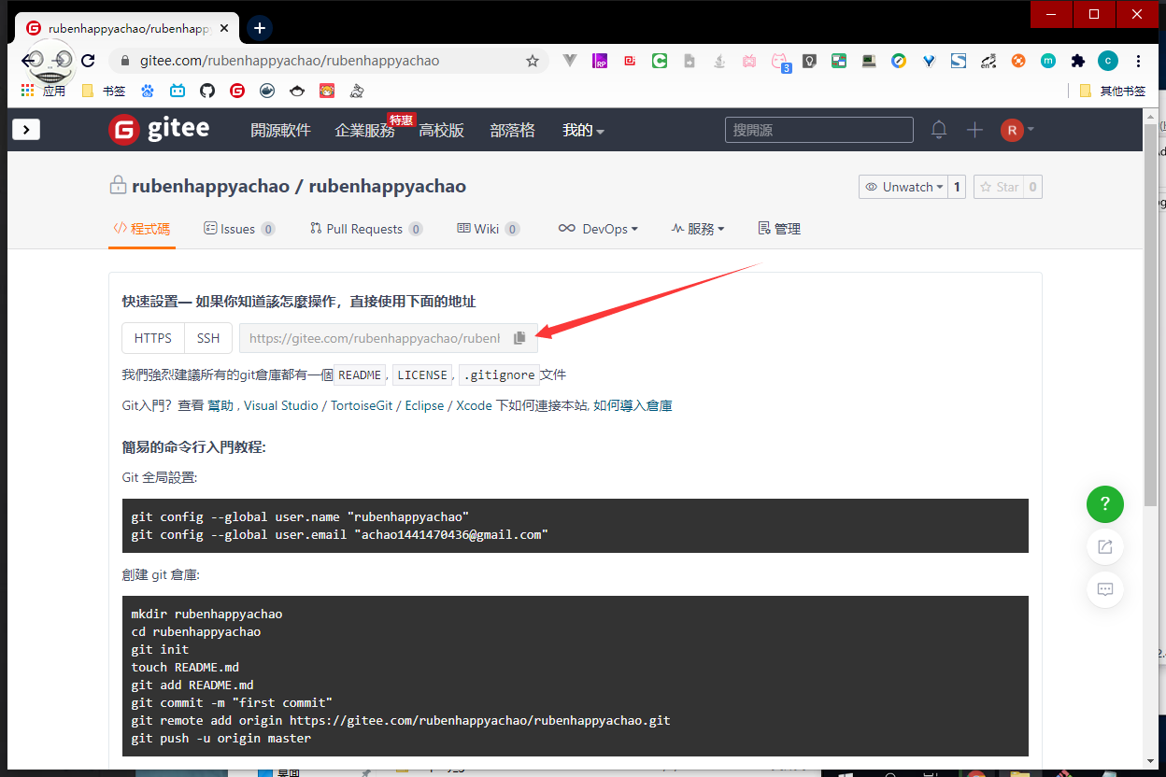Copy the repository URL with the clipboard icon
Screen dimensions: 1166x777
point(519,338)
